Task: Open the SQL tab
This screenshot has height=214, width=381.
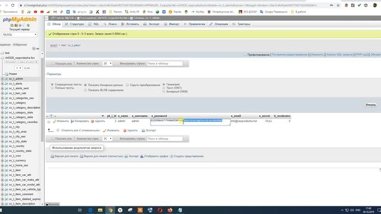Action: [94, 24]
